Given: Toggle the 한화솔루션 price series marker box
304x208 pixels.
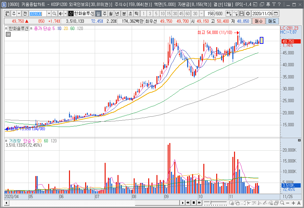Looking at the screenshot, I should (6, 28).
